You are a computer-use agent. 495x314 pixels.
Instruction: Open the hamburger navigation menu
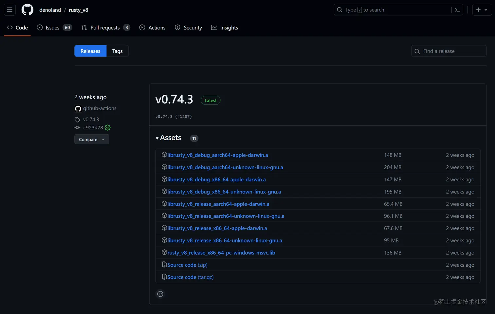[10, 10]
